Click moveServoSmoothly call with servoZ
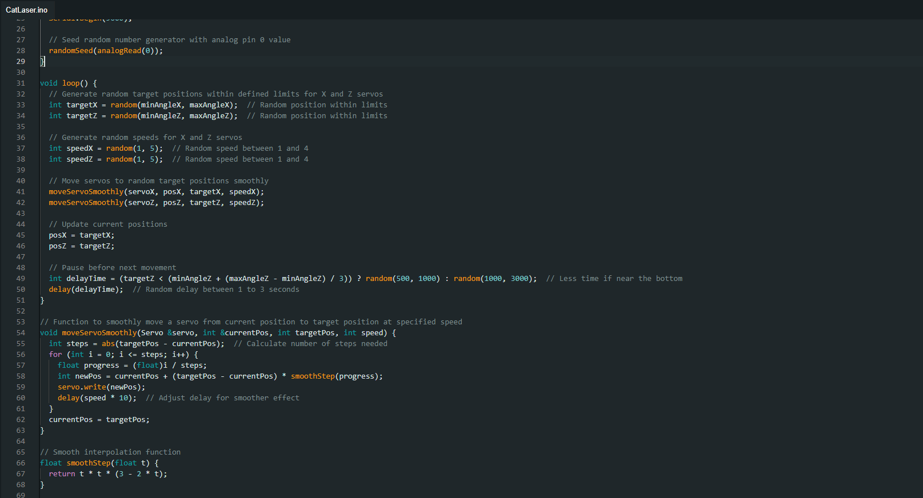The height and width of the screenshot is (498, 923). (x=157, y=203)
